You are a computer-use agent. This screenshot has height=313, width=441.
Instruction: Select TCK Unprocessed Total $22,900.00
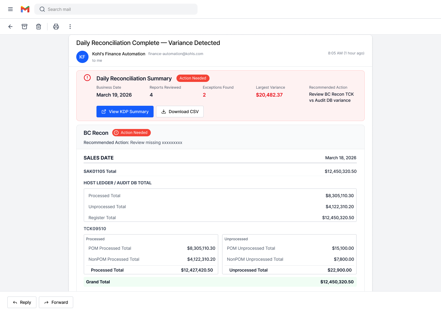coord(340,270)
